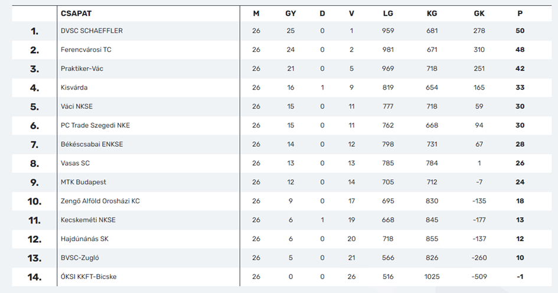
Task: Select PC Trade Szegedi NKE team
Action: click(x=95, y=126)
